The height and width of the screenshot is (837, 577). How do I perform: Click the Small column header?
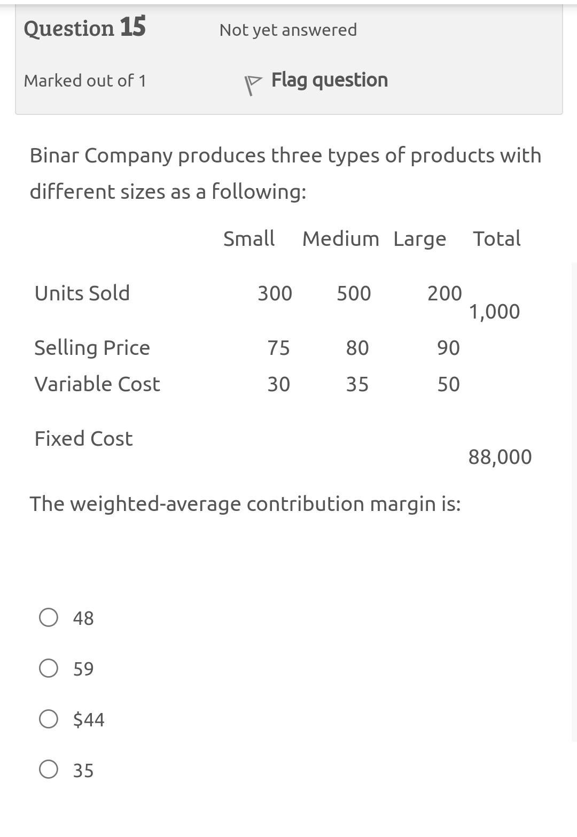click(x=249, y=238)
